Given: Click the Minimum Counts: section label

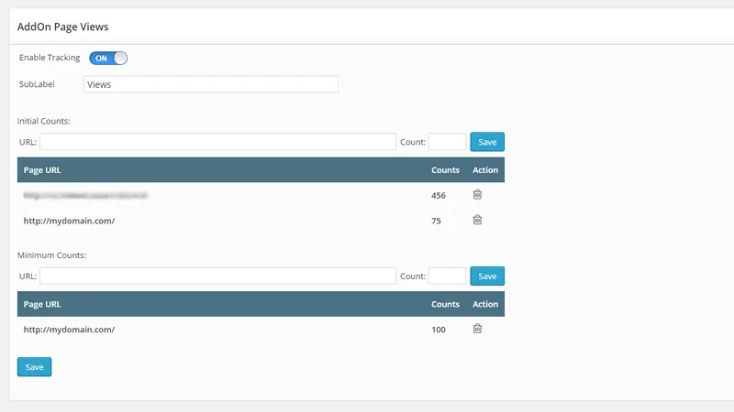Looking at the screenshot, I should point(51,255).
